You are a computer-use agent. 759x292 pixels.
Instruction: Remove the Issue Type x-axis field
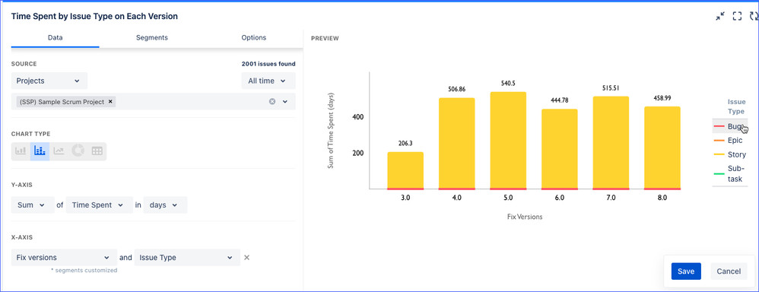coord(246,258)
